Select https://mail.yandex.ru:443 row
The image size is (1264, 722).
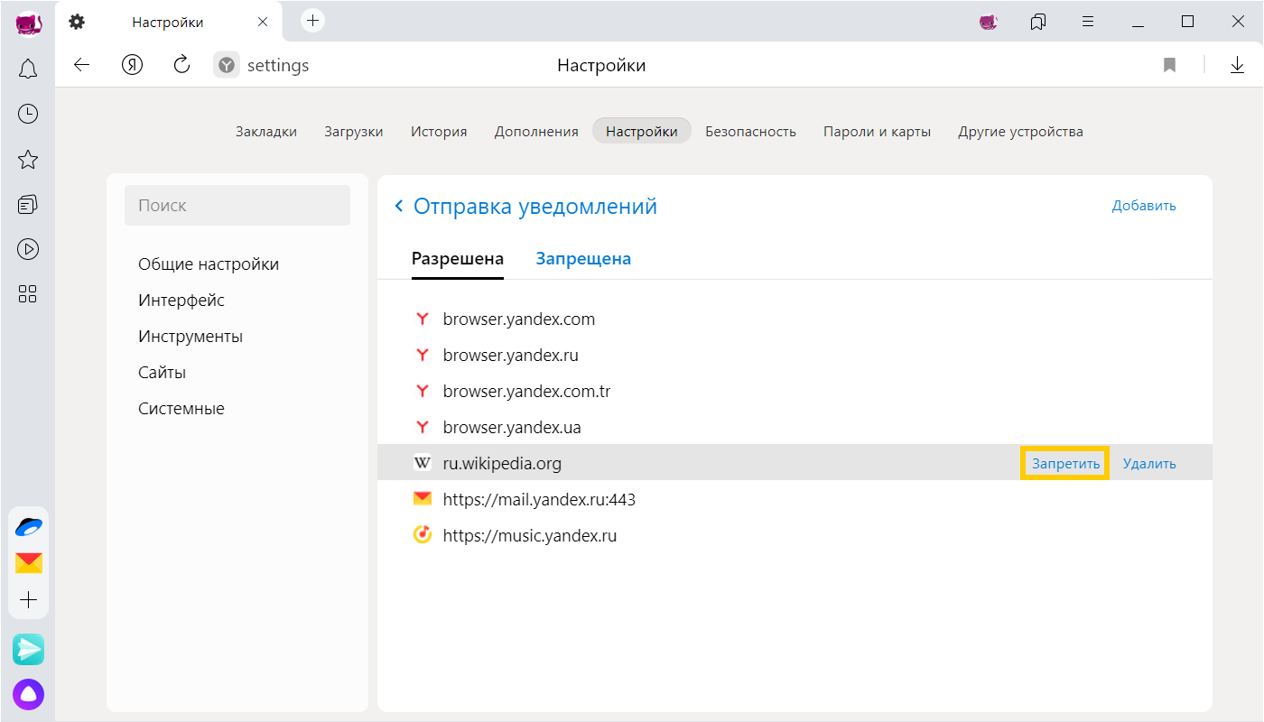point(795,499)
